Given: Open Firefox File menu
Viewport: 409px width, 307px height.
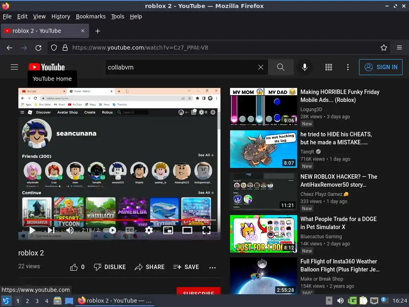Looking at the screenshot, I should pos(7,16).
